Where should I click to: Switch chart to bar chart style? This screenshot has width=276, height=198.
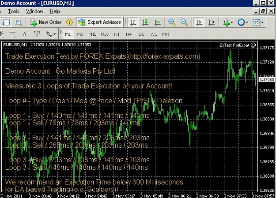(133, 22)
